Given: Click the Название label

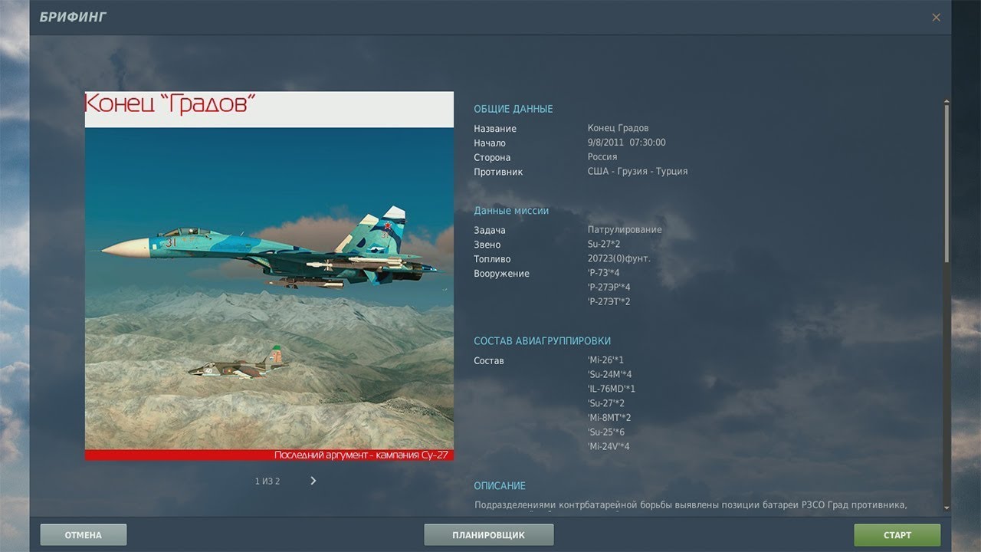Looking at the screenshot, I should pos(495,128).
